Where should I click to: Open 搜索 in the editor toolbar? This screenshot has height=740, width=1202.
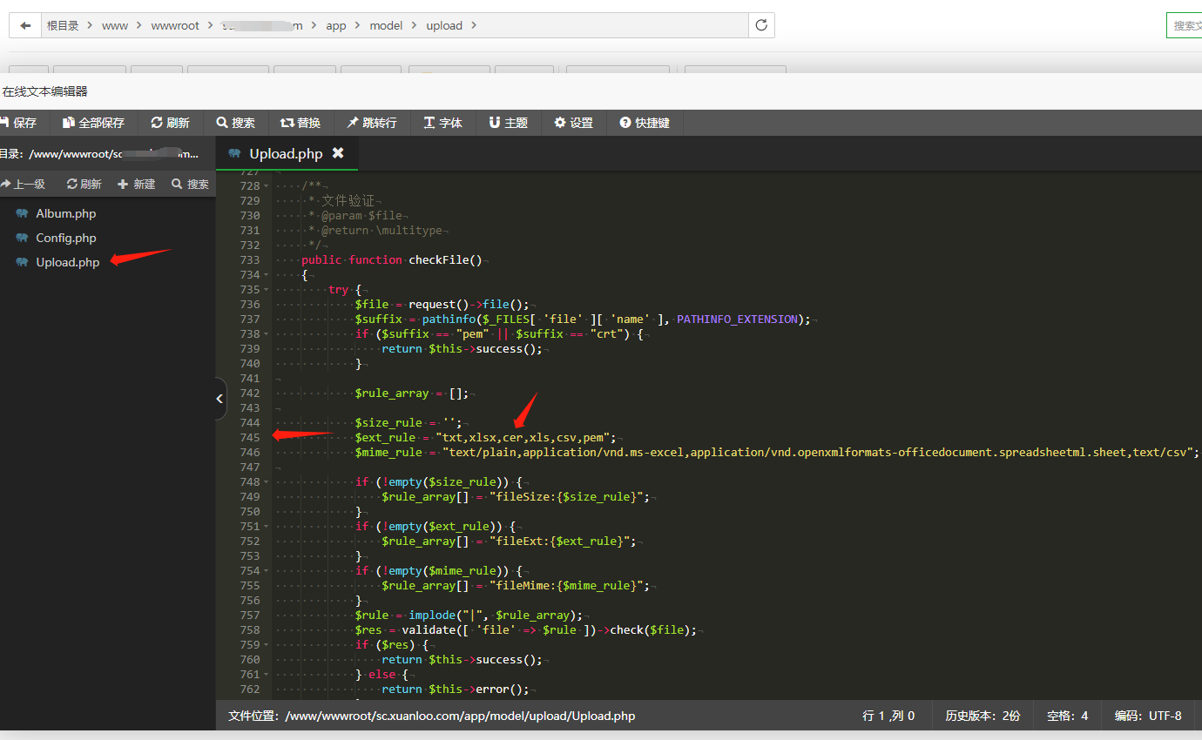tap(235, 123)
